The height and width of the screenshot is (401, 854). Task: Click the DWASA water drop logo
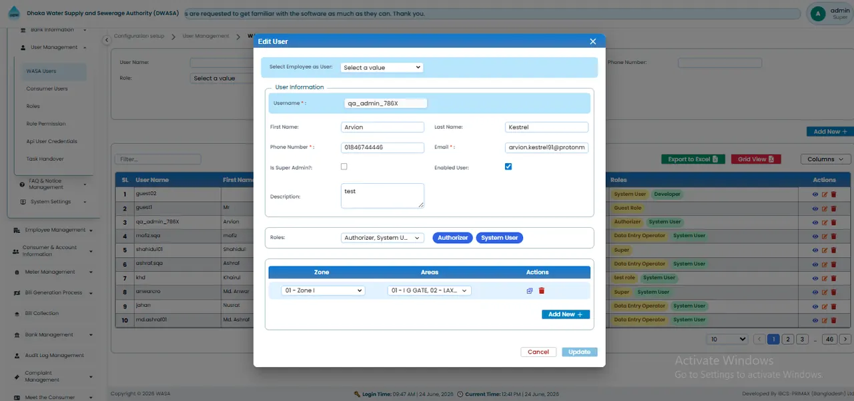(x=13, y=13)
